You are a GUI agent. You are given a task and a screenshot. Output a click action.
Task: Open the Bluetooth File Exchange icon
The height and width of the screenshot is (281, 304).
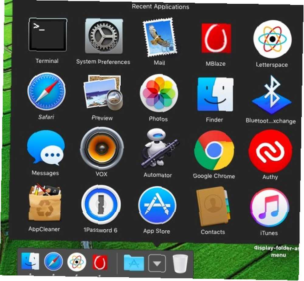[x=271, y=95]
